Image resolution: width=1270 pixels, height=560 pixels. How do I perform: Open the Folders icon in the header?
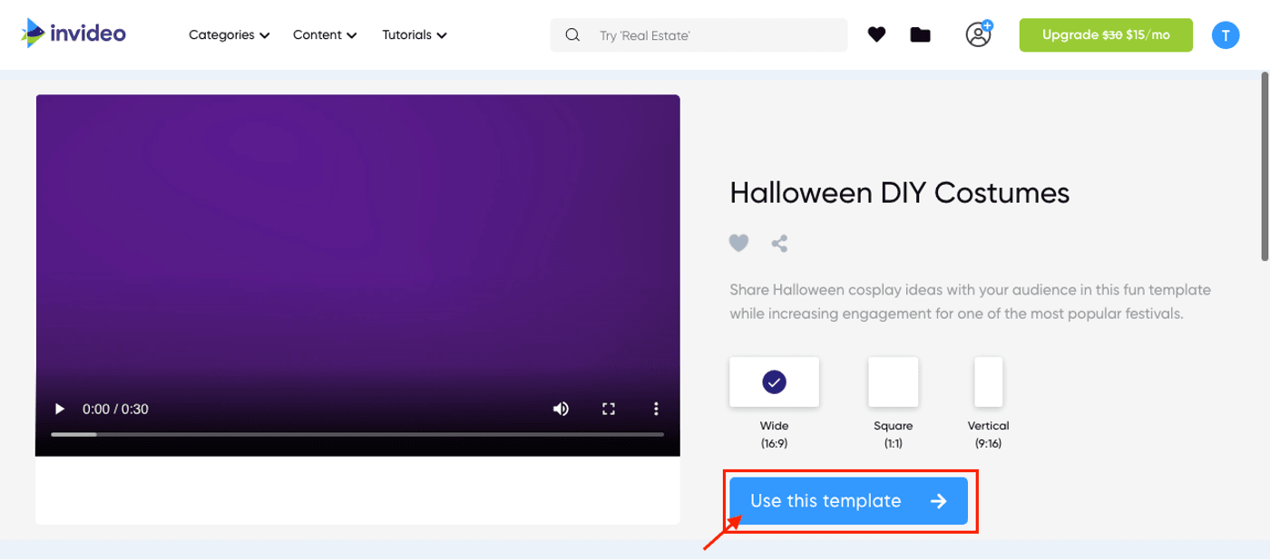pos(920,34)
